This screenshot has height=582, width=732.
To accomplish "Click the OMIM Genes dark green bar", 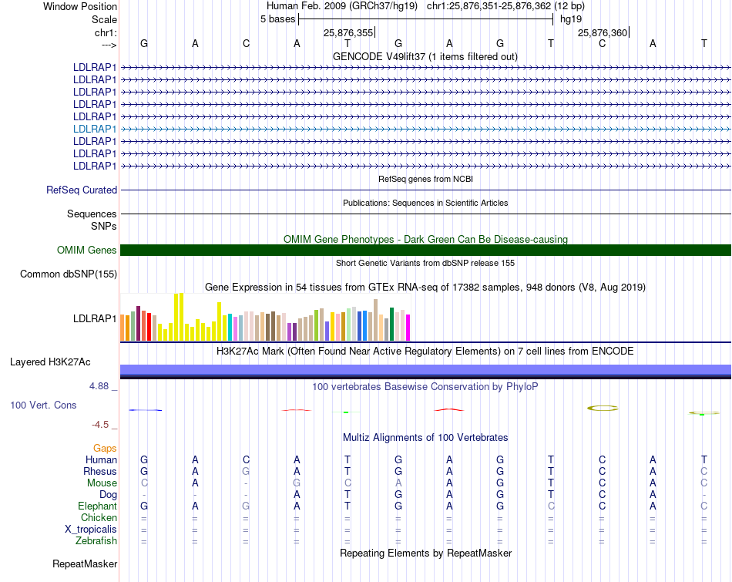I will coord(425,250).
